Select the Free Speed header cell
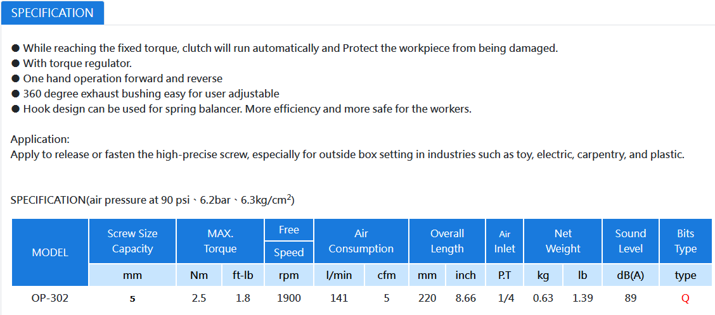715x315 pixels. click(x=289, y=241)
